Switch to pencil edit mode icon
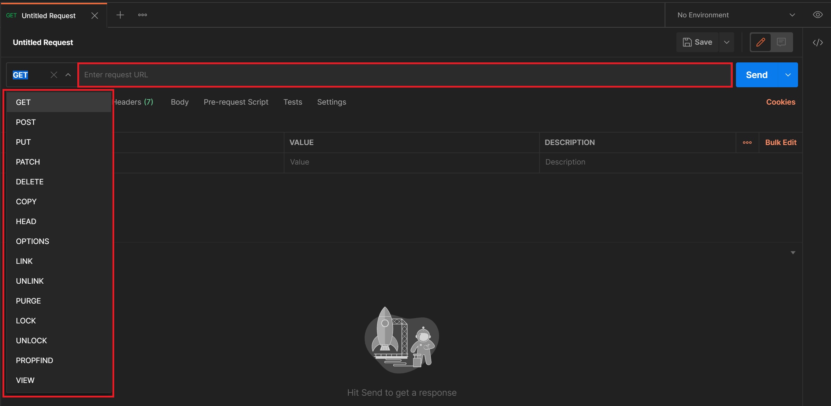831x406 pixels. click(x=760, y=42)
